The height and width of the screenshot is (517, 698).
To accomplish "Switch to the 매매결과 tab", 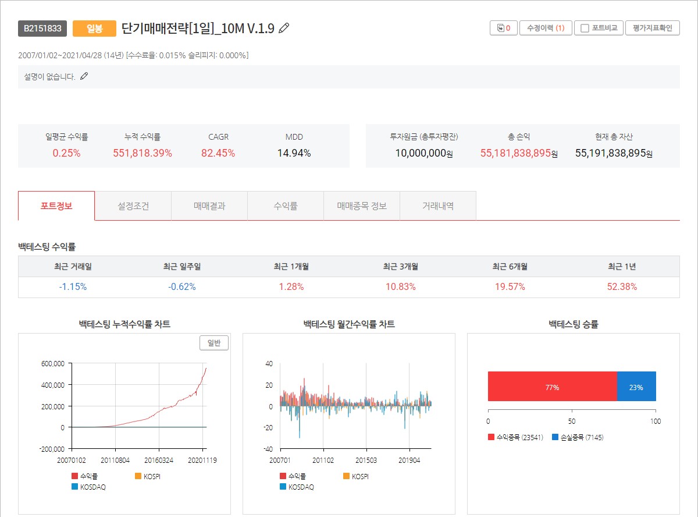I will pyautogui.click(x=209, y=206).
